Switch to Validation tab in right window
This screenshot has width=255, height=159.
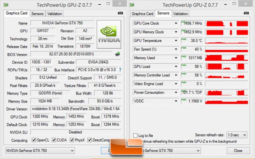[x=181, y=14]
